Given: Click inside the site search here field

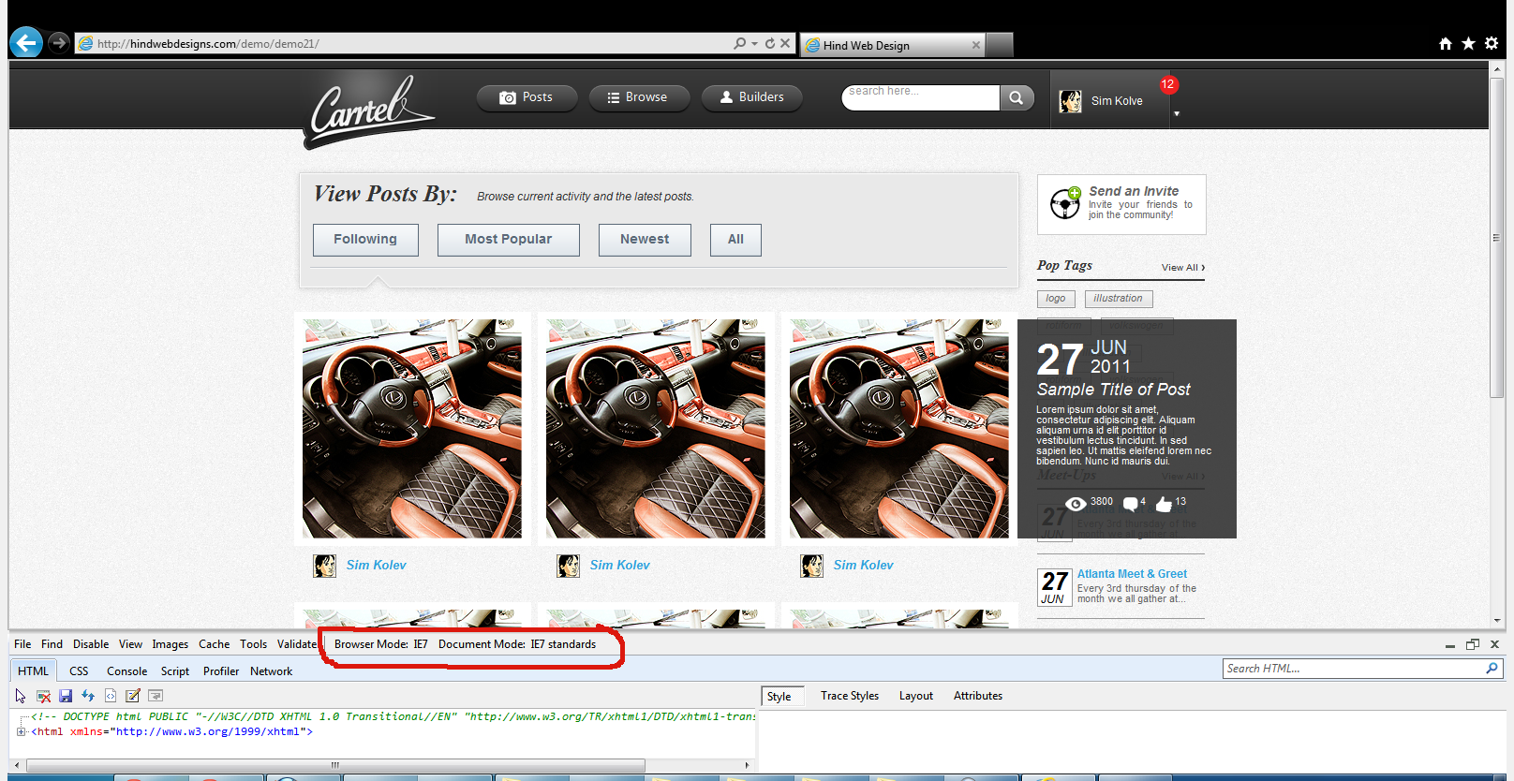Looking at the screenshot, I should tap(921, 97).
